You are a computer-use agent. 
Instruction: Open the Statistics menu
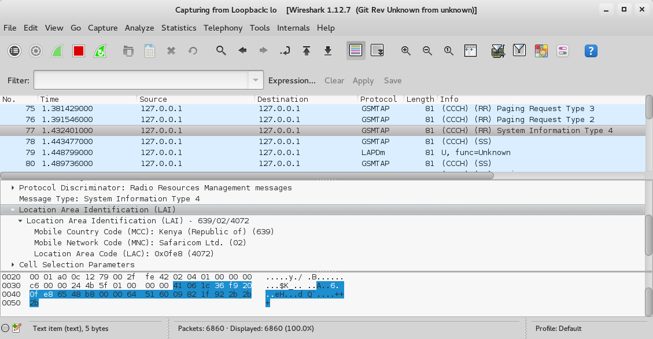tap(179, 28)
